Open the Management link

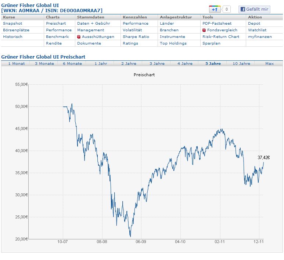pyautogui.click(x=90, y=30)
